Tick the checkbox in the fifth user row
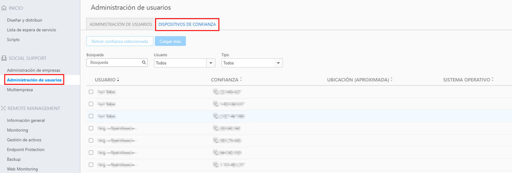 [91, 140]
